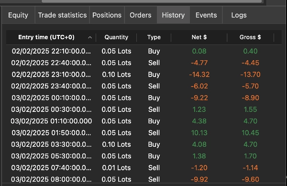Click Gross value 10.45
Screen dimensions: 287x186
pyautogui.click(x=250, y=133)
